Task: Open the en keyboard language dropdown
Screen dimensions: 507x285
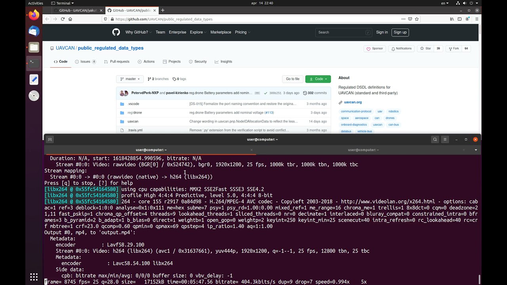Action: coord(445,3)
